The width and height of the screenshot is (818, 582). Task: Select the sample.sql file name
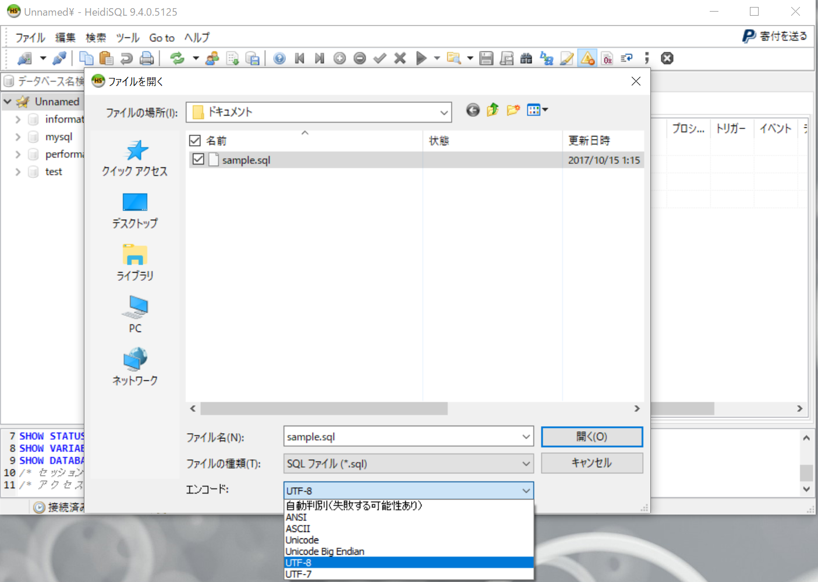click(x=246, y=160)
